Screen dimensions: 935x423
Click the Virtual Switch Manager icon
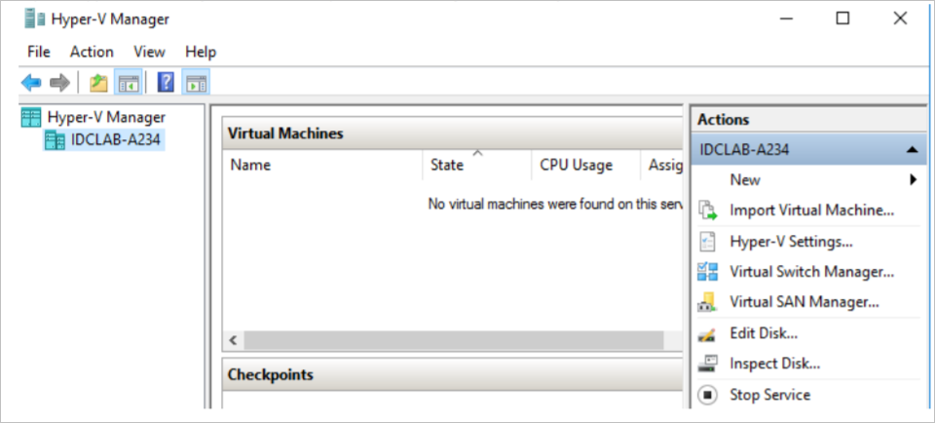(708, 272)
